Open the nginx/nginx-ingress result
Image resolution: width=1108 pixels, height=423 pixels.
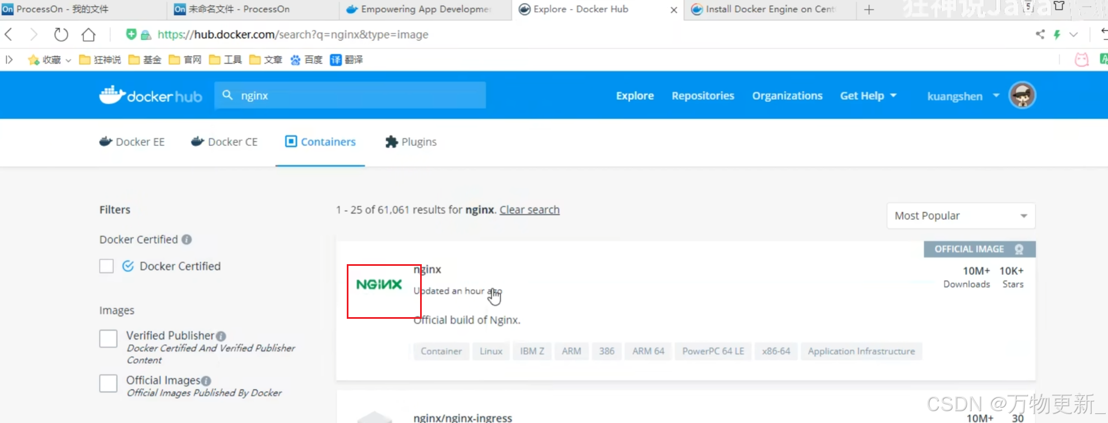click(463, 418)
